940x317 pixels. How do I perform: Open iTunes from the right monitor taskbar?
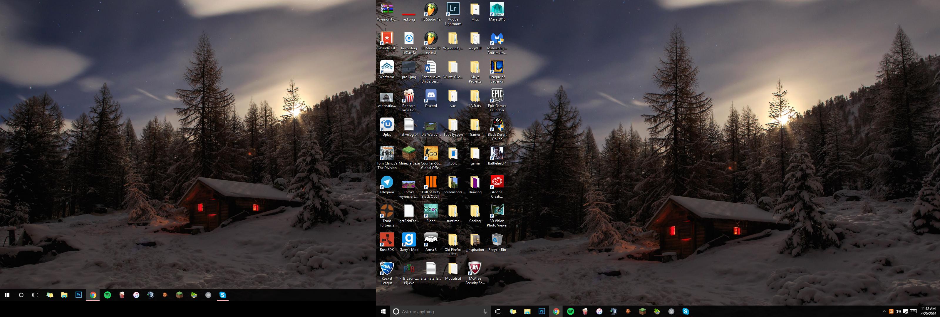pos(599,311)
